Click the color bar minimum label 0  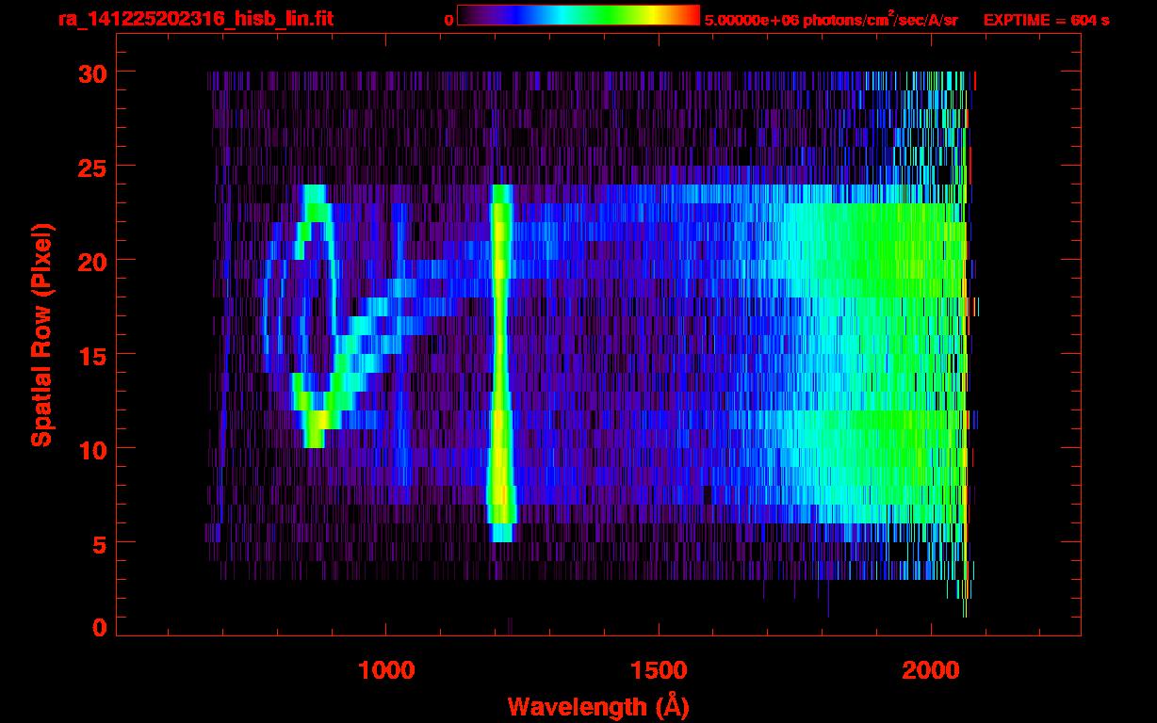pos(449,20)
